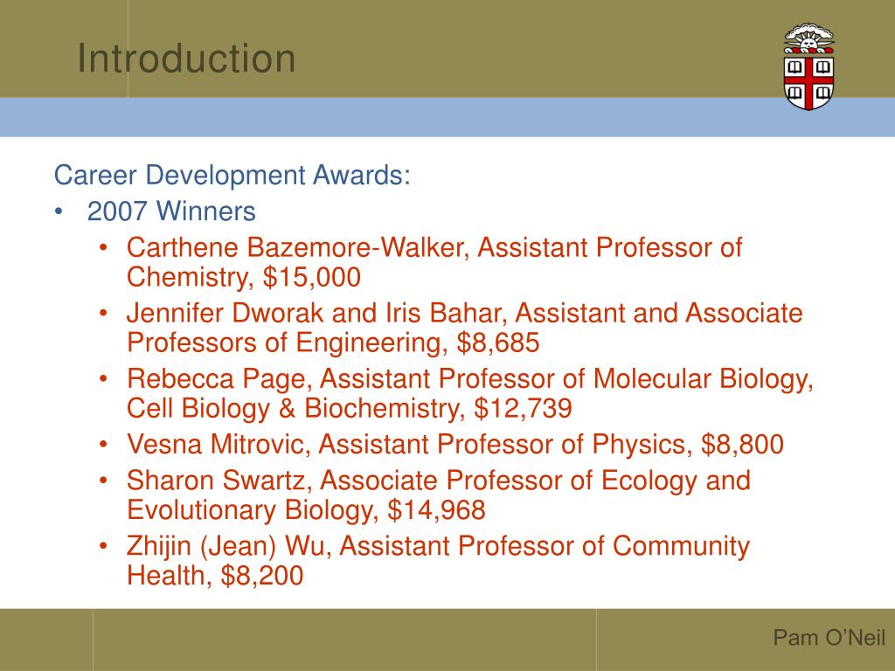
Task: Select Vesna Mitrovic Physics entry
Action: 454,445
